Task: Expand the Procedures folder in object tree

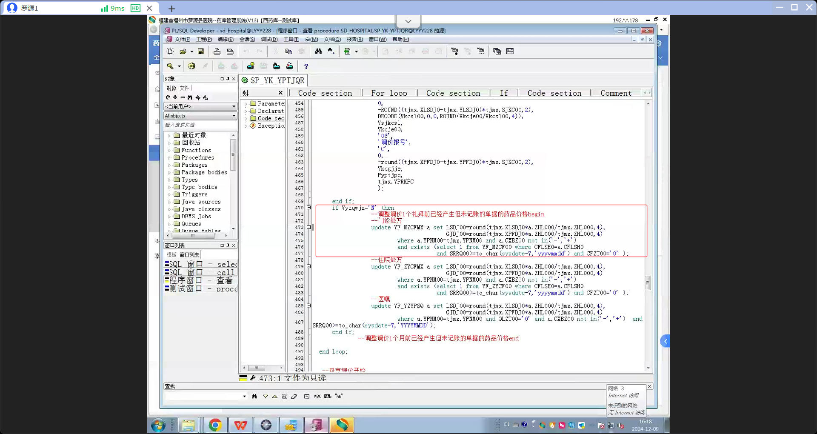Action: (170, 158)
